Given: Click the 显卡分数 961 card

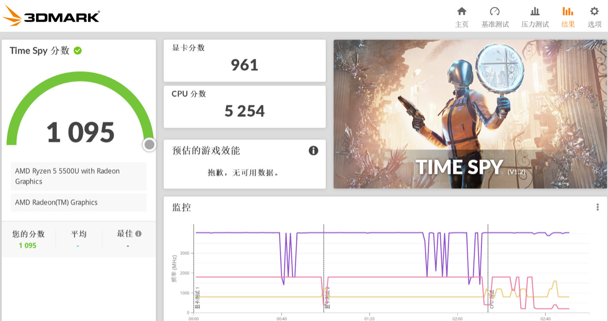Looking at the screenshot, I should (x=245, y=61).
